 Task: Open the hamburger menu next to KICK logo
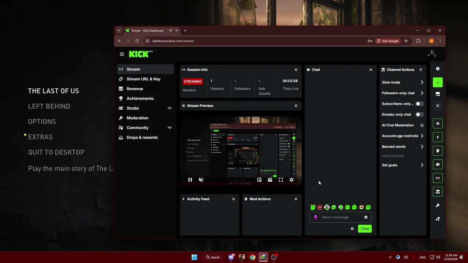point(122,54)
